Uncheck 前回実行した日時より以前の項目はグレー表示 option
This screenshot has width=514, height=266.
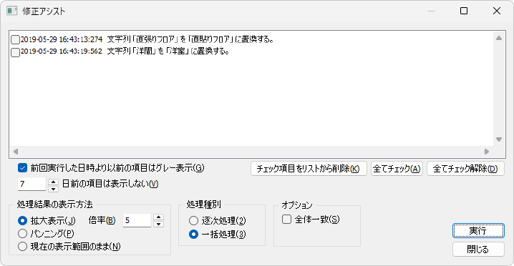point(22,168)
